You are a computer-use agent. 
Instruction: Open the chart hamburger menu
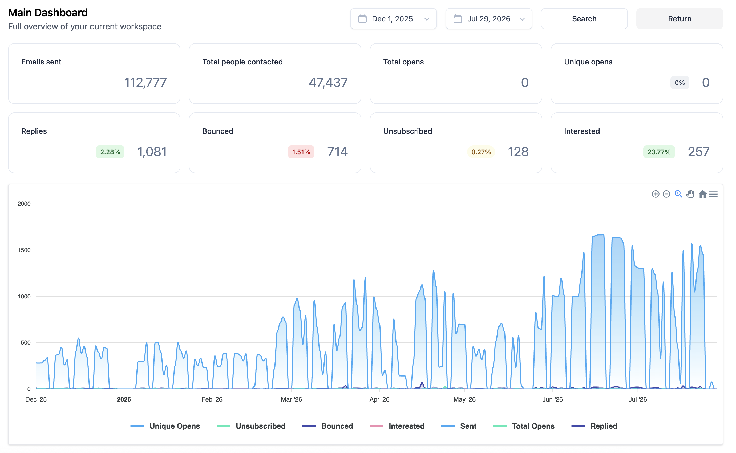click(x=714, y=194)
